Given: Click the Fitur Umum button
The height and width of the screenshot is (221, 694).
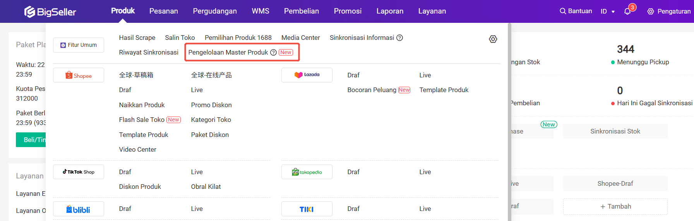Looking at the screenshot, I should (79, 45).
